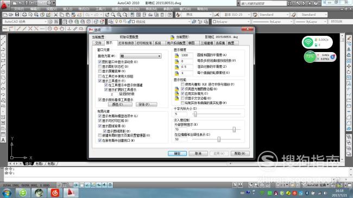Click the 取消 Cancel button
Screen dimensions: 353x198
click(x=198, y=154)
